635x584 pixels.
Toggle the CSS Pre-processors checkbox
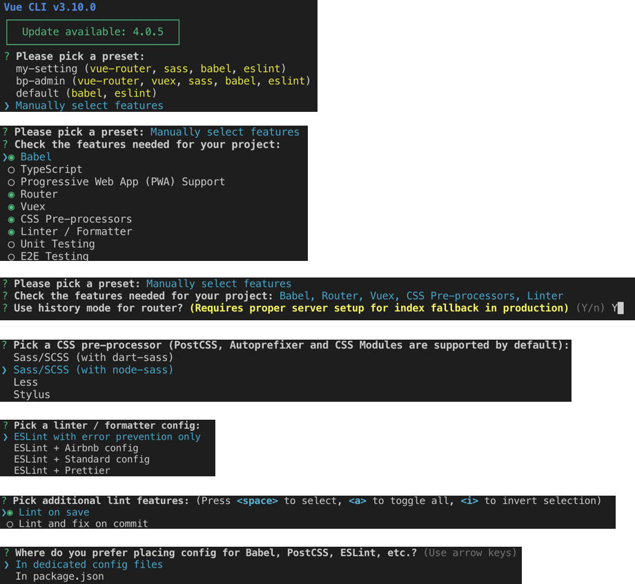(11, 220)
